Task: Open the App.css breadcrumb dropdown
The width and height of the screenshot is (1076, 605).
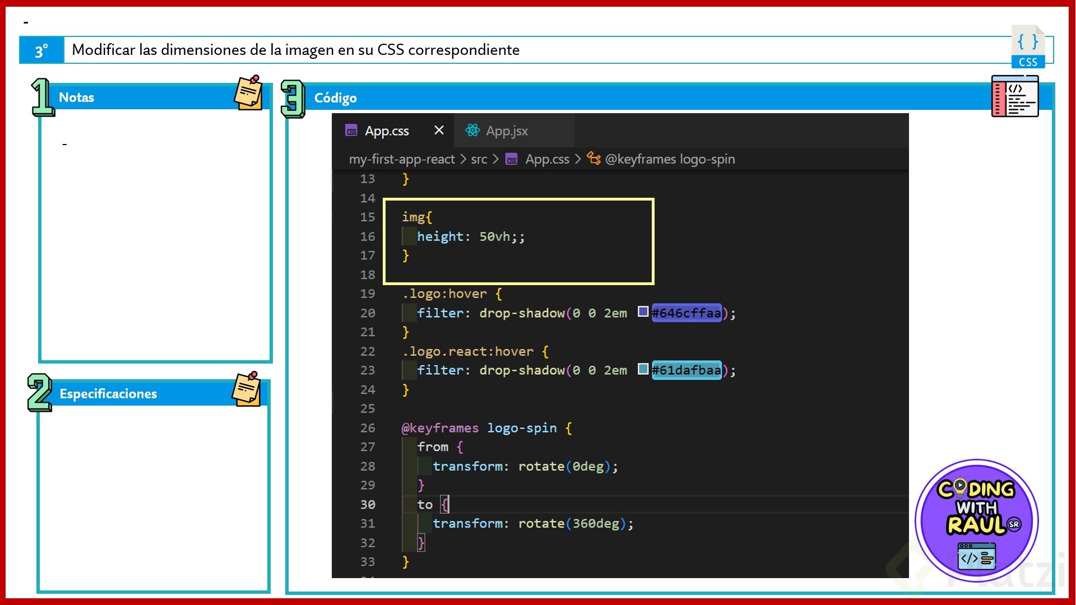Action: pos(547,160)
